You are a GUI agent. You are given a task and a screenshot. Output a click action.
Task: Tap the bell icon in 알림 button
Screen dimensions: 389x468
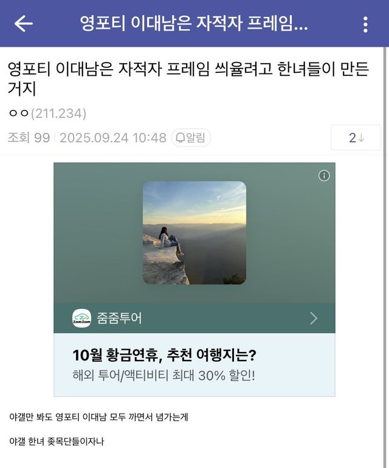(180, 138)
